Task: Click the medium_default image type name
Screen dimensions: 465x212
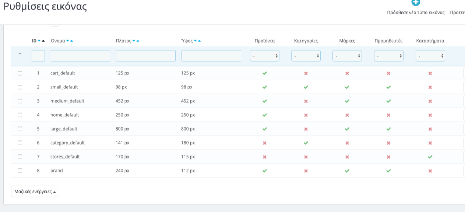Action: pos(67,101)
